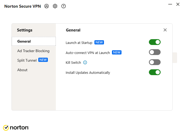Minimize the Norton Secure VPN window
The width and height of the screenshot is (184, 132).
170,4
